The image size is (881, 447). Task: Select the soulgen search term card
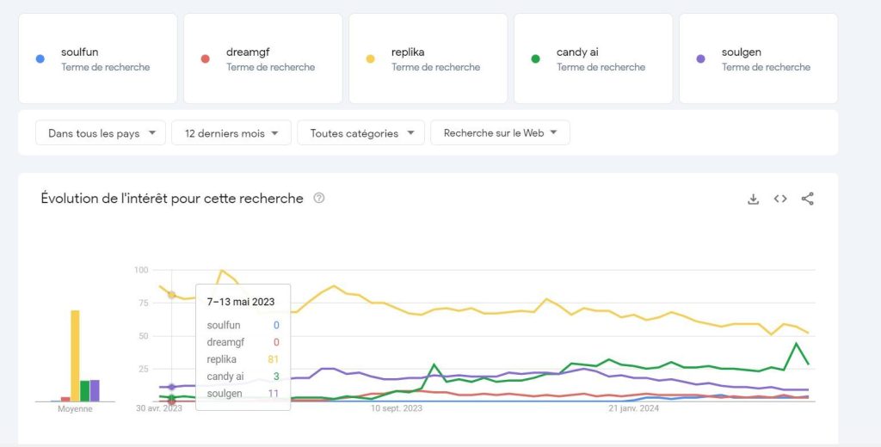point(759,58)
